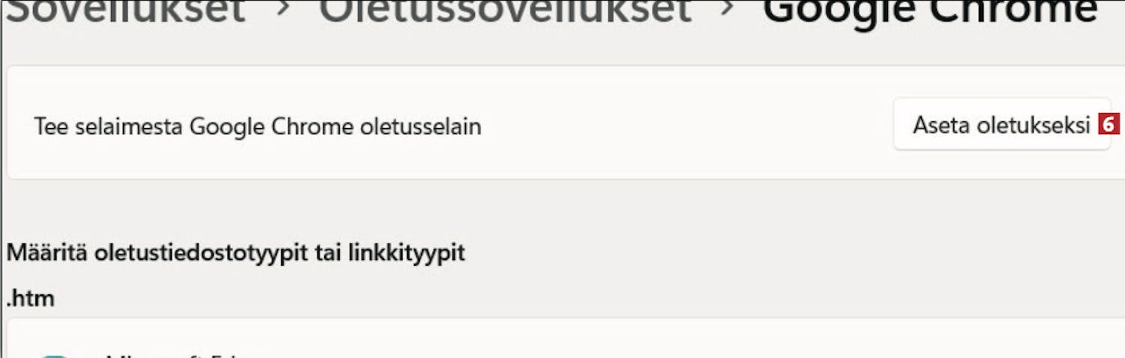The image size is (1125, 358).
Task: Select the Google Chrome breadcrumb title
Action: 930,10
